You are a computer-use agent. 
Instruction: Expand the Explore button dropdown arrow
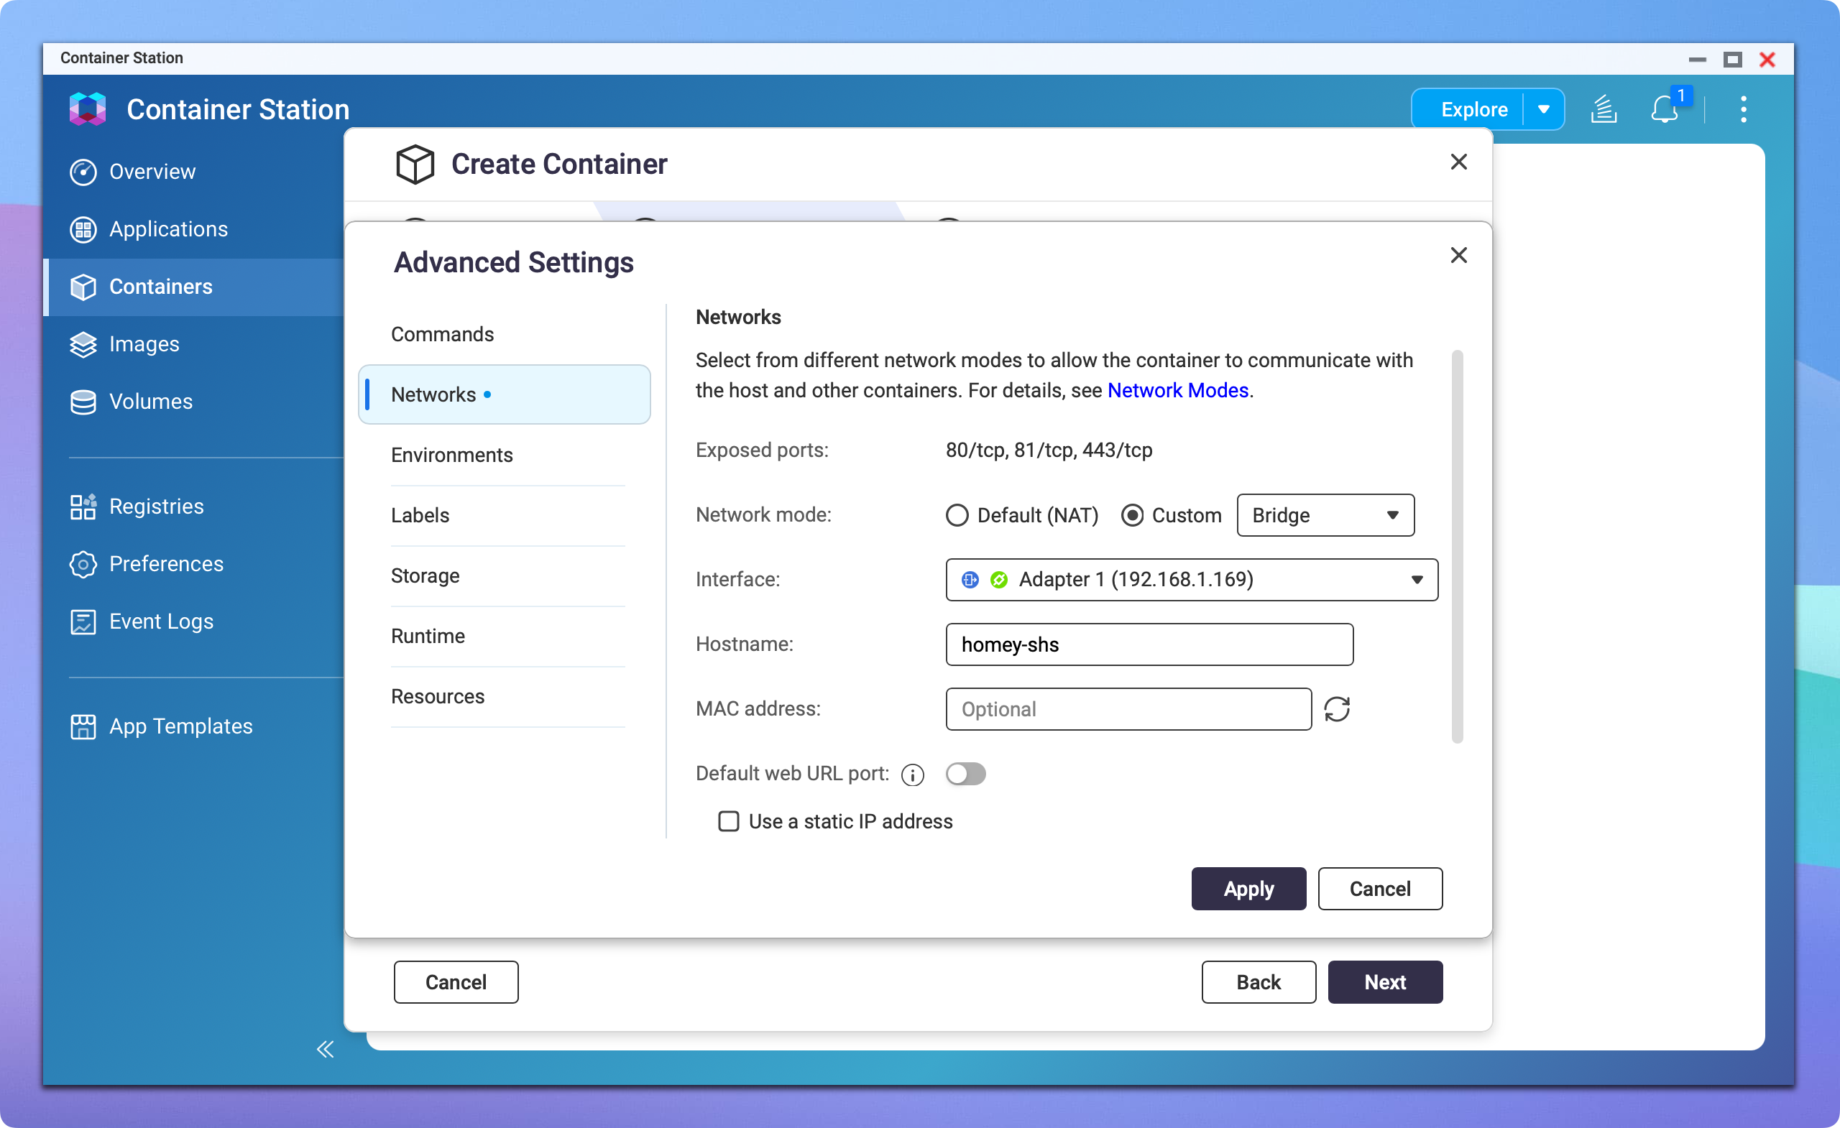pos(1542,108)
